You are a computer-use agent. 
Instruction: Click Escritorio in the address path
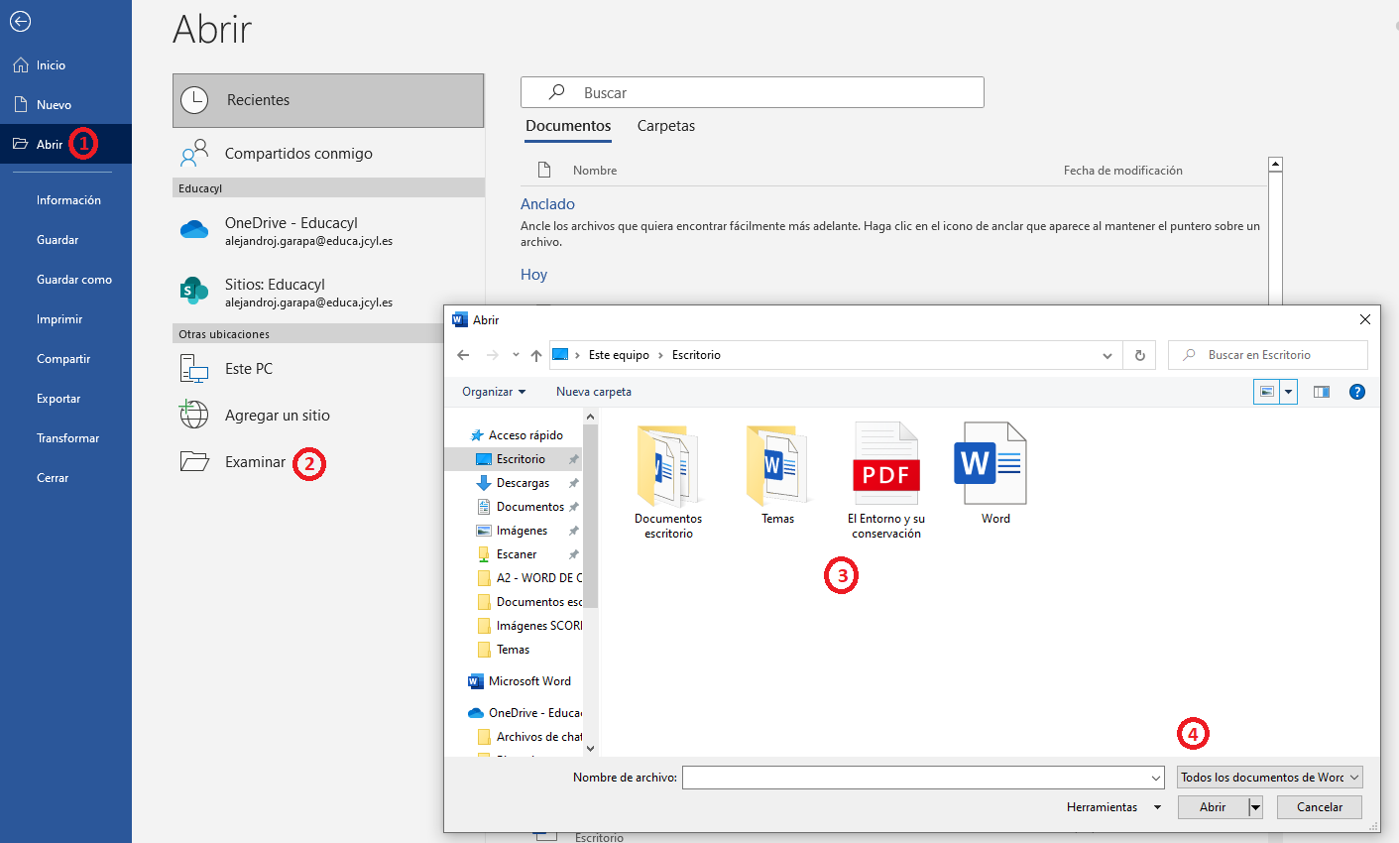tap(696, 355)
